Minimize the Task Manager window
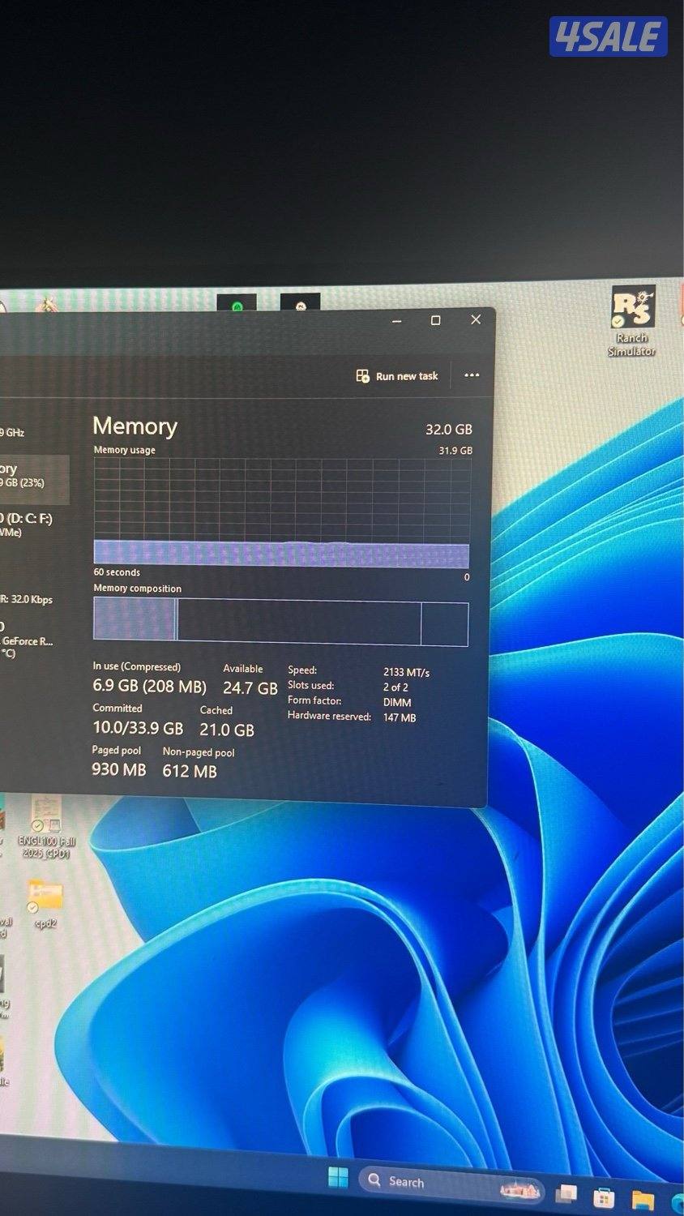The image size is (684, 1216). pyautogui.click(x=396, y=321)
